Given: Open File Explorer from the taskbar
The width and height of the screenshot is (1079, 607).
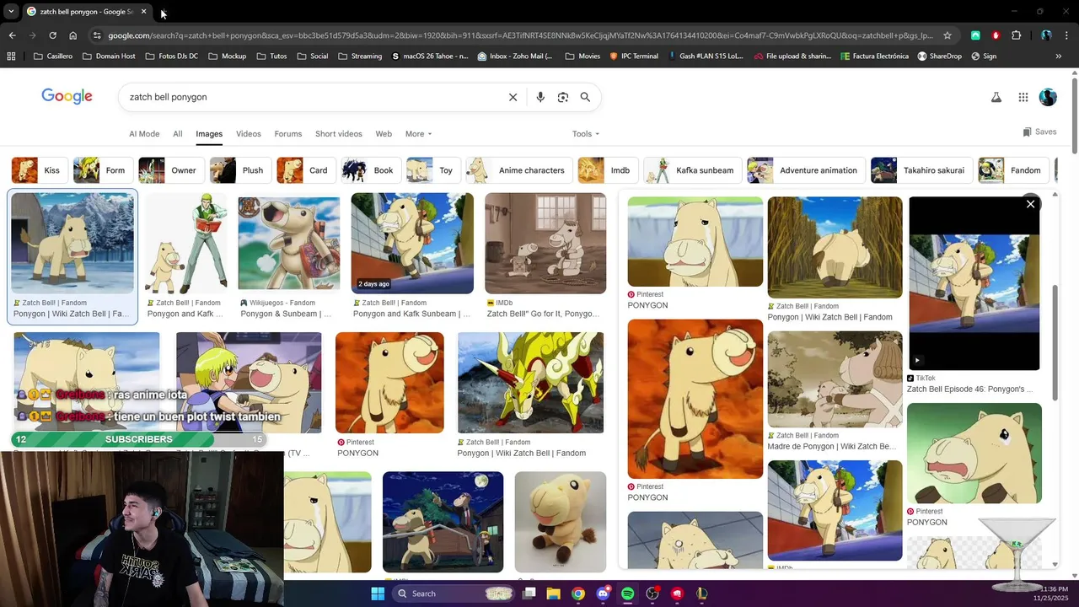Looking at the screenshot, I should point(553,594).
